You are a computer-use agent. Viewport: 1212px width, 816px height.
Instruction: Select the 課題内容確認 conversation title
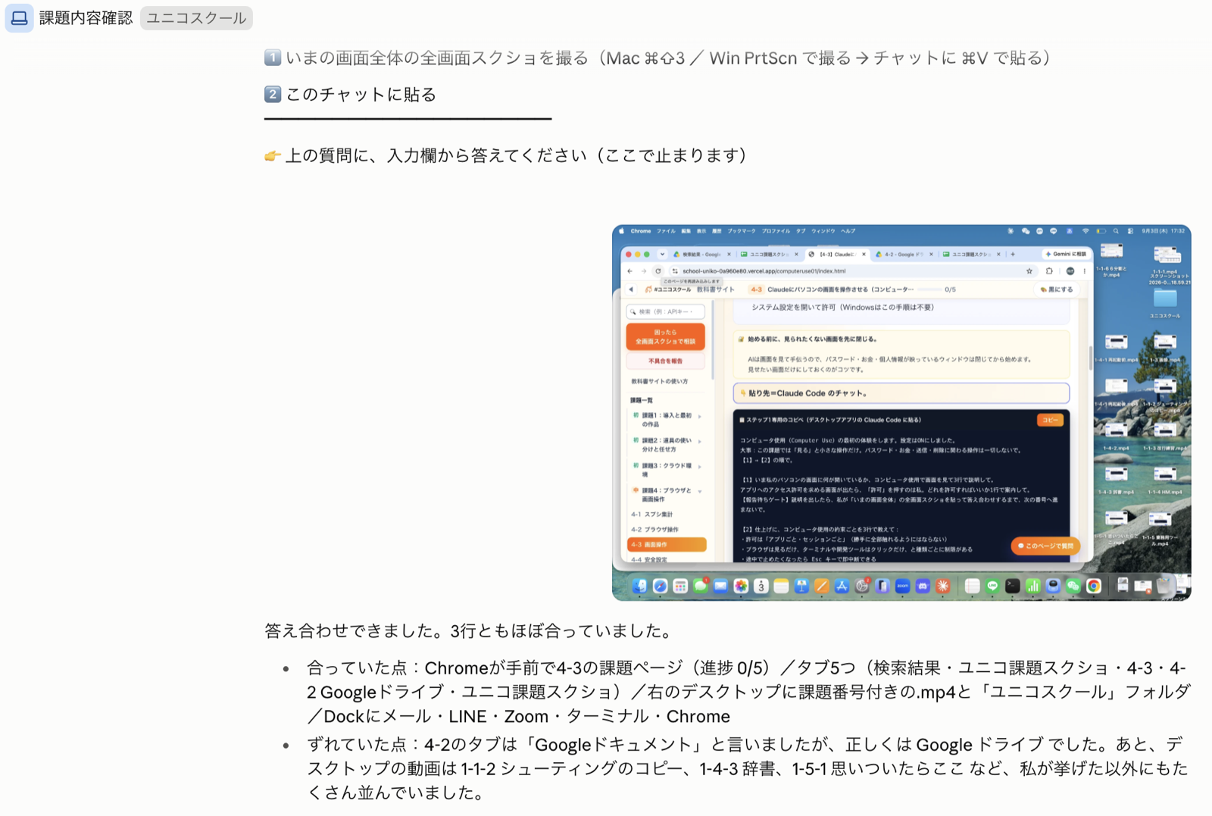point(86,18)
